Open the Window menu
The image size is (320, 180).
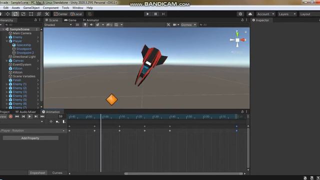coord(78,8)
